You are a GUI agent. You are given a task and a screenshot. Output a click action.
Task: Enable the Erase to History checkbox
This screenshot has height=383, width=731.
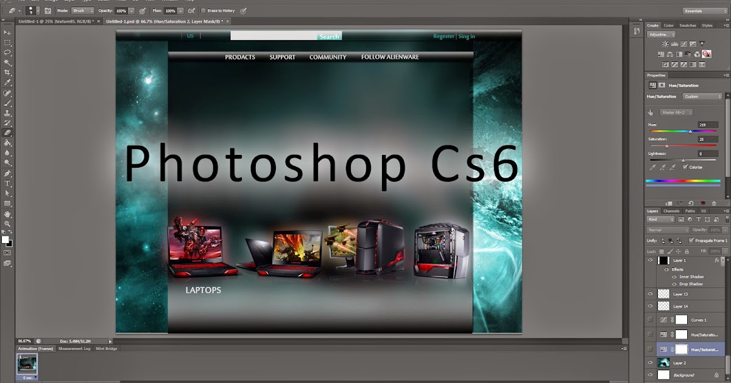click(203, 11)
